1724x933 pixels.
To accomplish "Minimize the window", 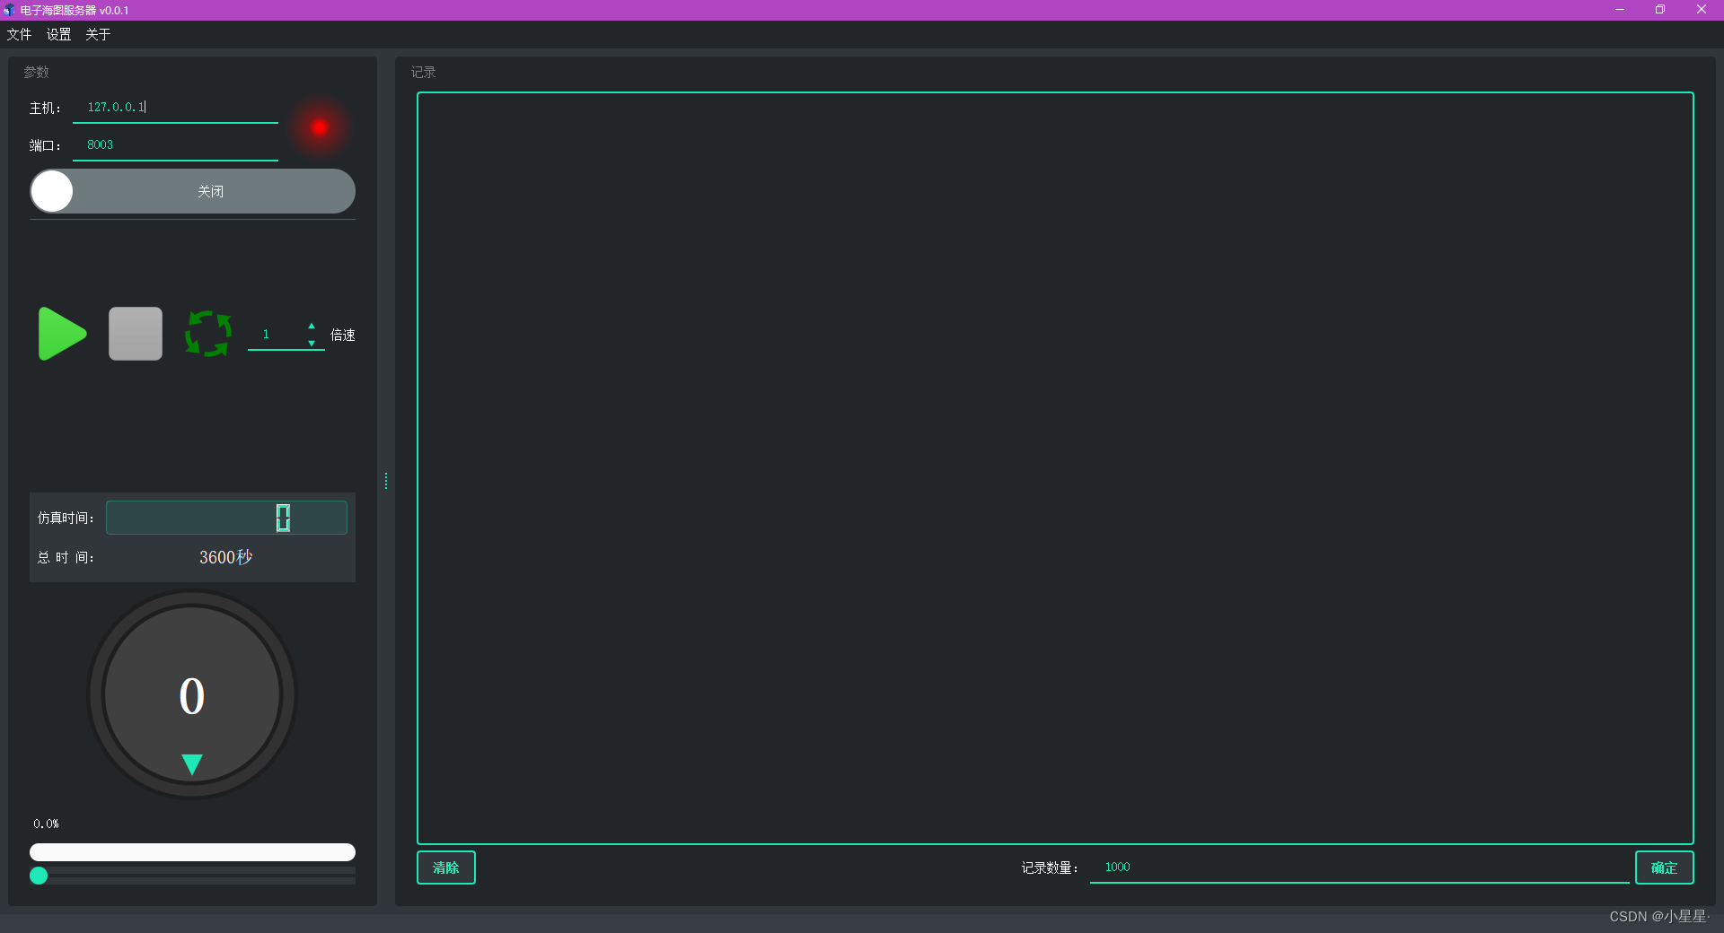I will pos(1620,10).
